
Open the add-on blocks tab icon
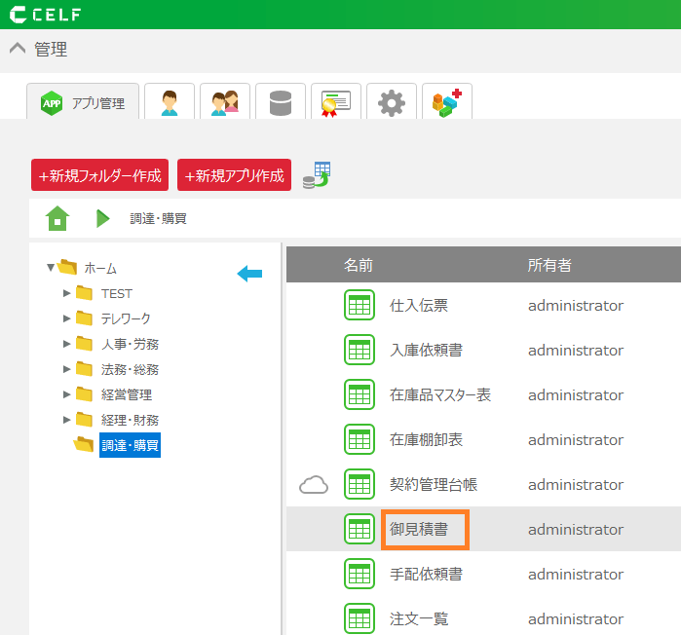pos(447,102)
